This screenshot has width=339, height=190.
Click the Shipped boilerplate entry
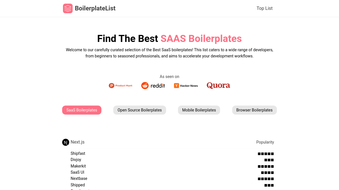click(x=78, y=185)
